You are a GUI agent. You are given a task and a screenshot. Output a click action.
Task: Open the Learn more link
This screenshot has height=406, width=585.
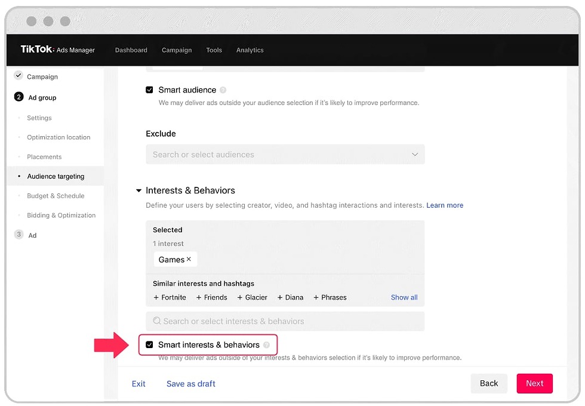(x=445, y=205)
